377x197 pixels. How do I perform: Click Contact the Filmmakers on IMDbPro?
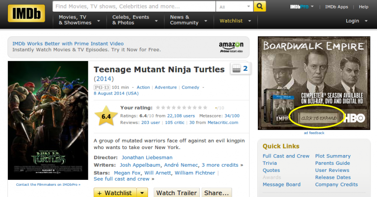click(48, 184)
